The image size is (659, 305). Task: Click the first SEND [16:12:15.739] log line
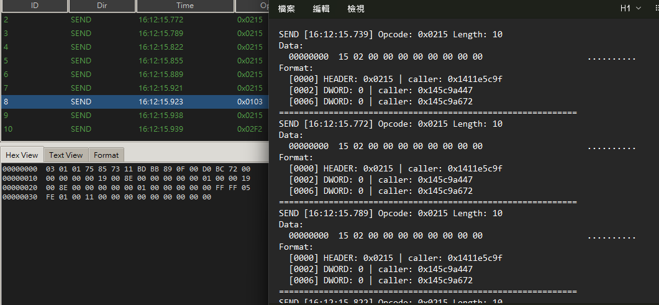pyautogui.click(x=391, y=35)
